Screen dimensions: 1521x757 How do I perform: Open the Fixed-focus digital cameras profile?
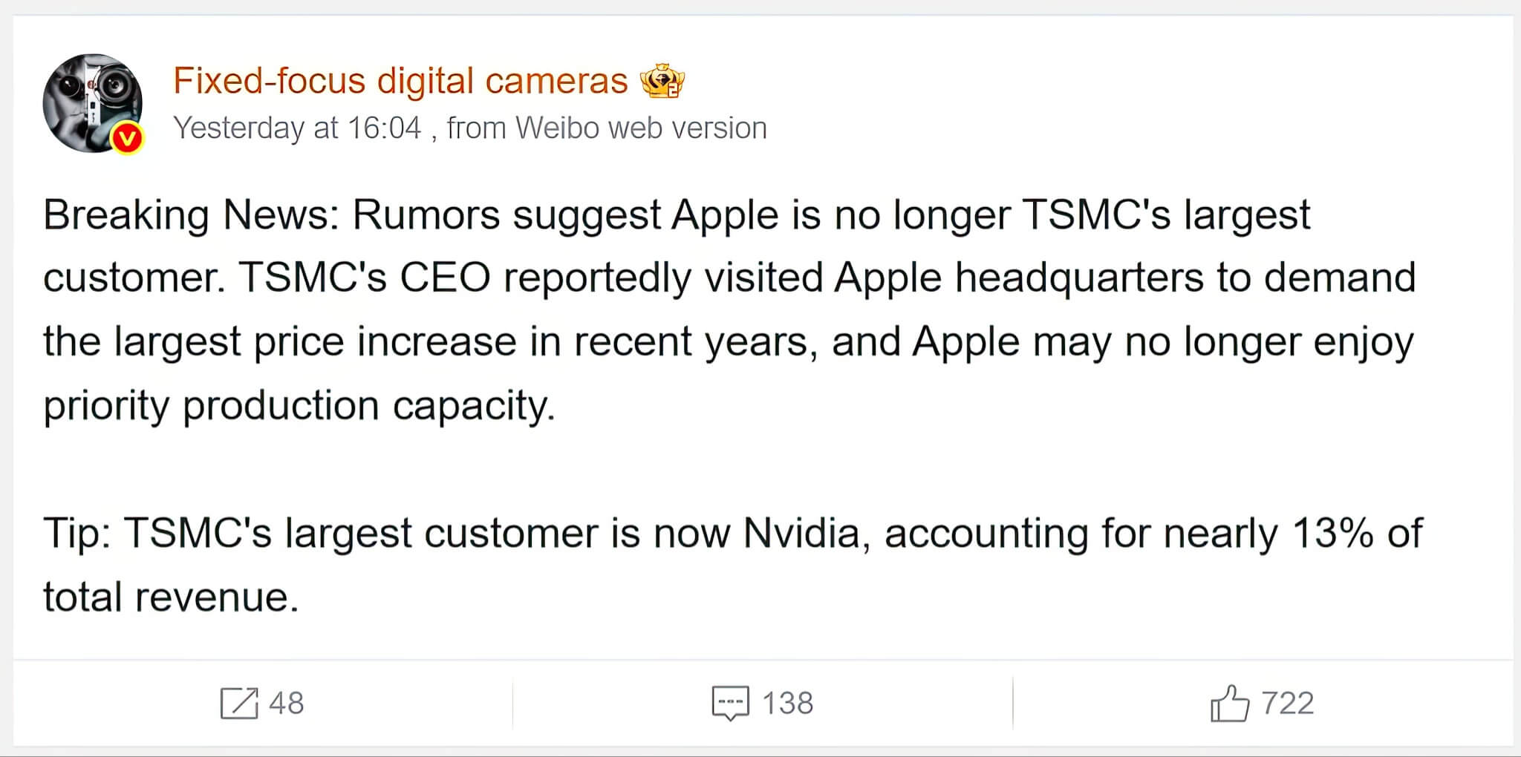400,80
